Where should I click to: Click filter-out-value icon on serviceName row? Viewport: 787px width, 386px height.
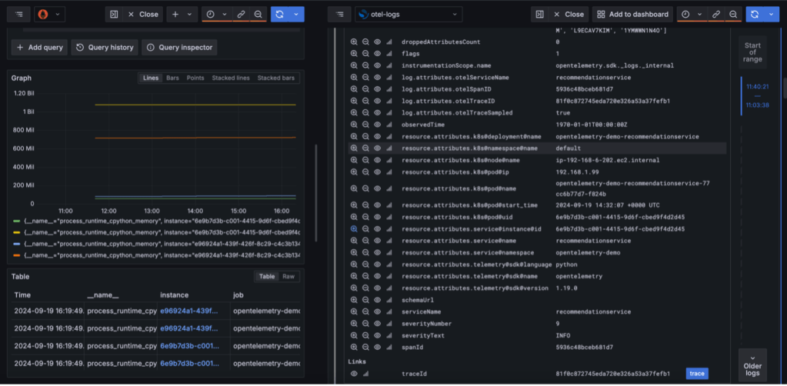(x=365, y=311)
